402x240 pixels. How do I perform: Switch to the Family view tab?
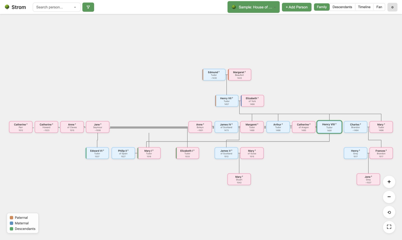coord(322,7)
